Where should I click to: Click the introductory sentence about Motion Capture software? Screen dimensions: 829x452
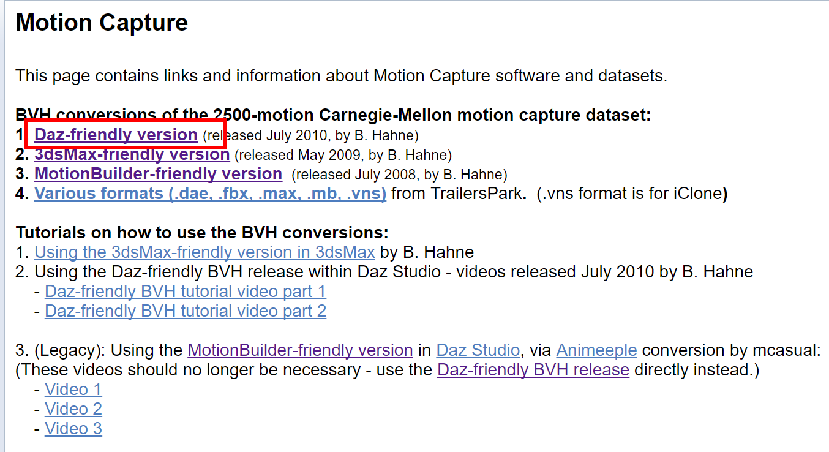[341, 76]
